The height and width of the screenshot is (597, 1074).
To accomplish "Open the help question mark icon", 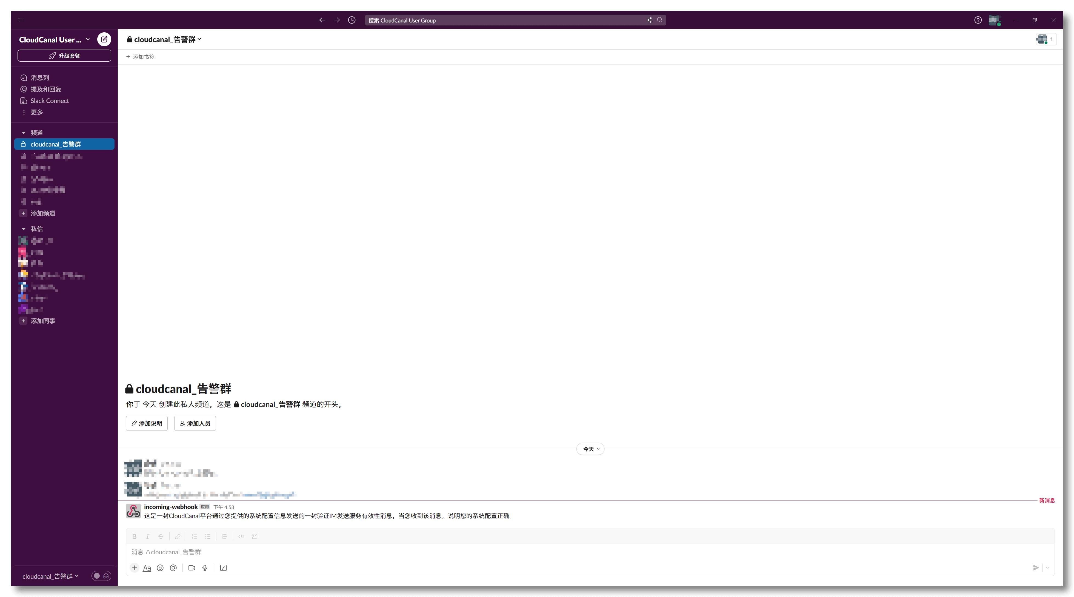I will click(x=978, y=20).
